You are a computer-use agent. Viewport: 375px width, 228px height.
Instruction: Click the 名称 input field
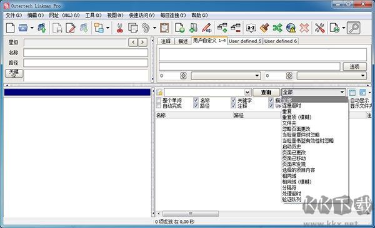tap(86, 53)
